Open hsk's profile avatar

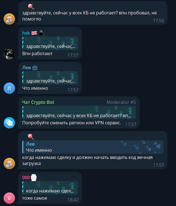click(x=9, y=53)
